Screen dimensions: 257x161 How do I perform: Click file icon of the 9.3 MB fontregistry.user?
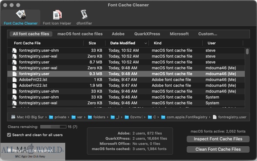(14, 74)
